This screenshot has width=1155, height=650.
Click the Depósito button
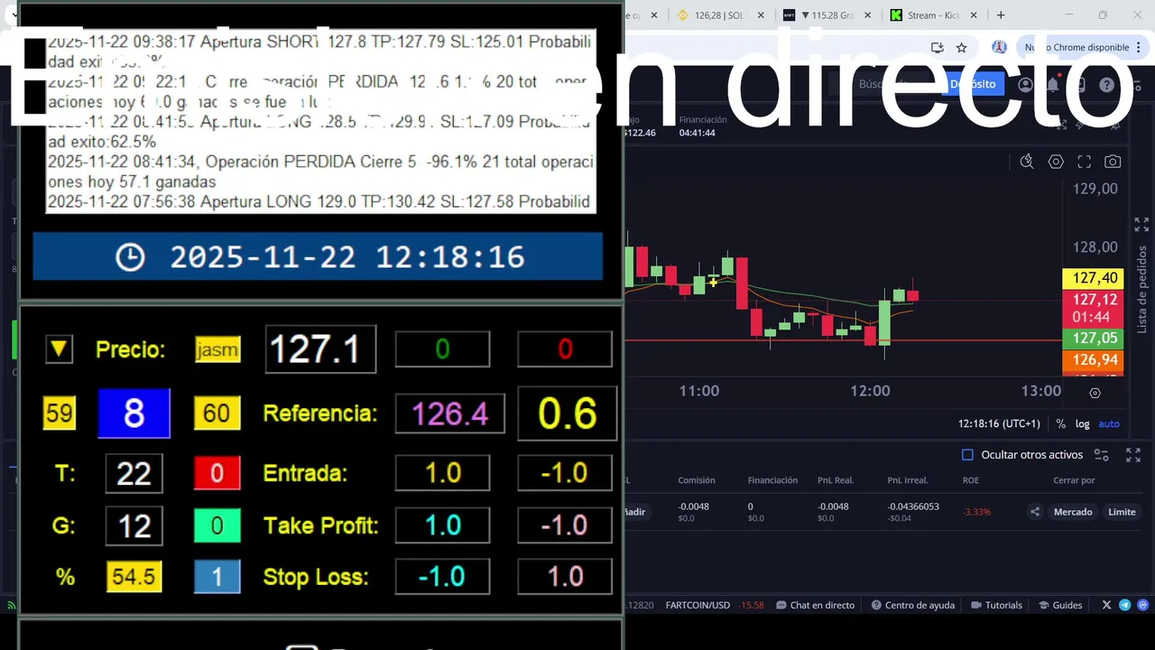pyautogui.click(x=972, y=84)
